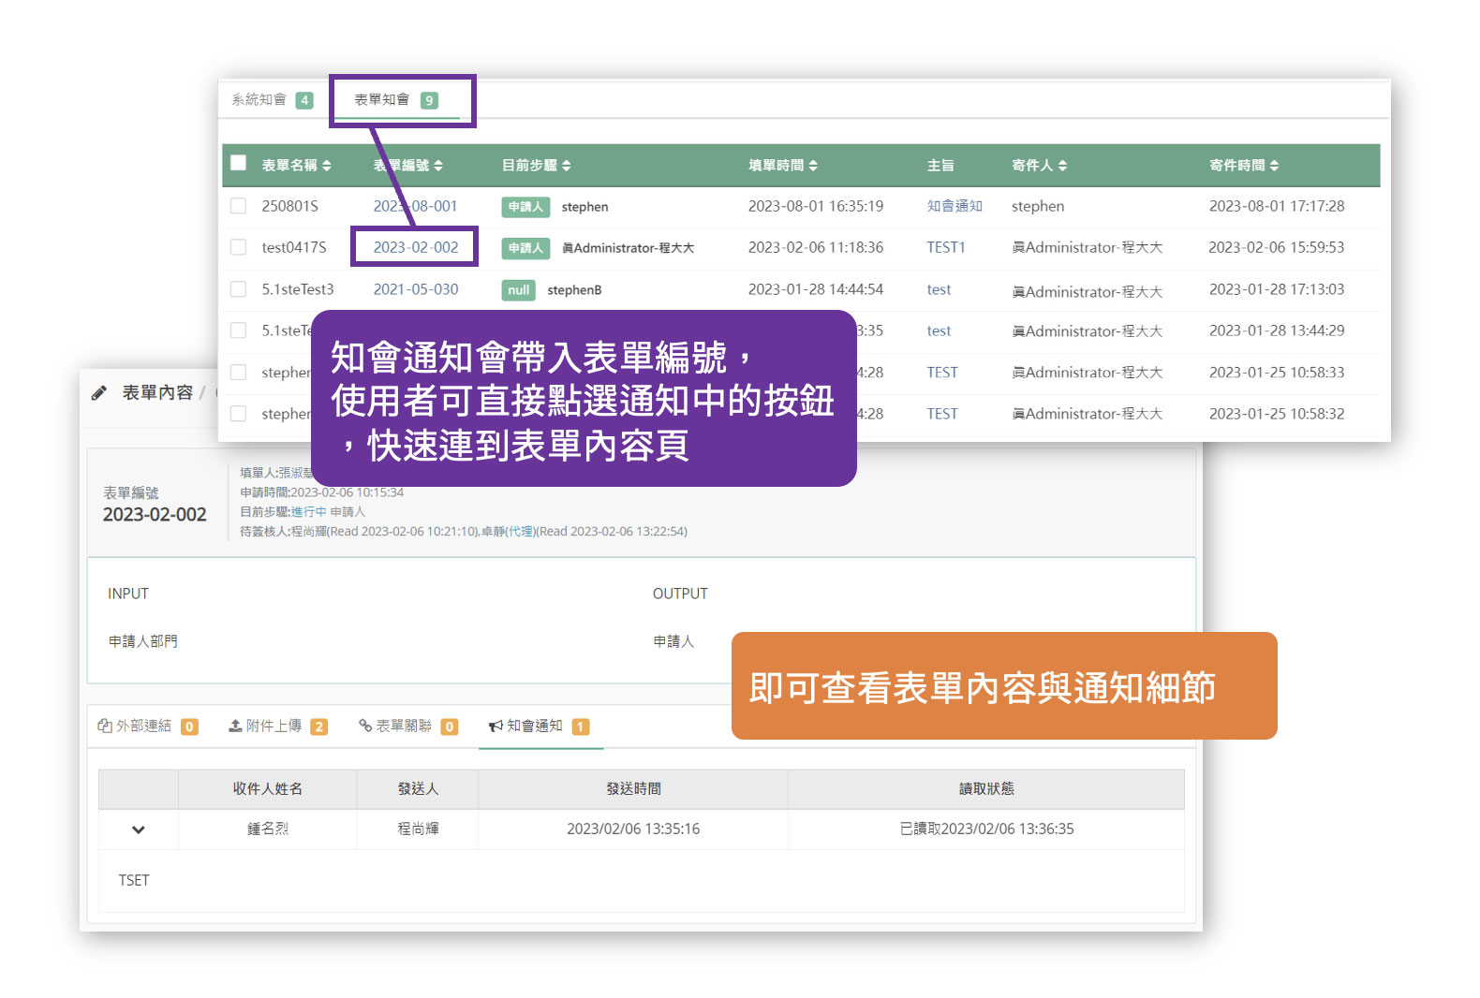Toggle the select-all checkbox in table header
Viewport: 1480px width, 998px height.
click(239, 163)
